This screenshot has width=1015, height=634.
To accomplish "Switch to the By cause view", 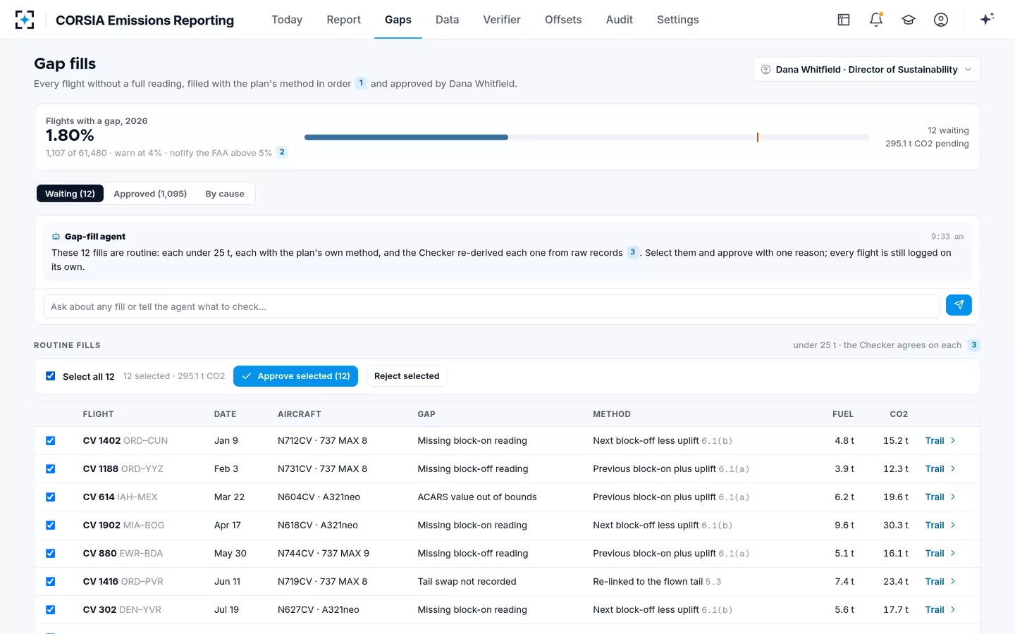I will point(225,194).
